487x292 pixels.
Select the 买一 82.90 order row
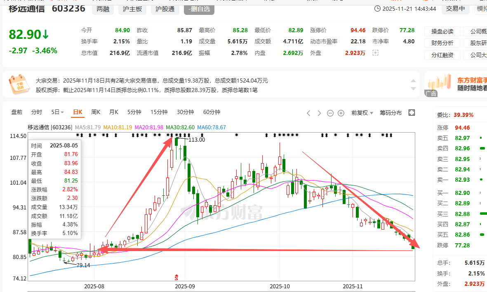[461, 193]
